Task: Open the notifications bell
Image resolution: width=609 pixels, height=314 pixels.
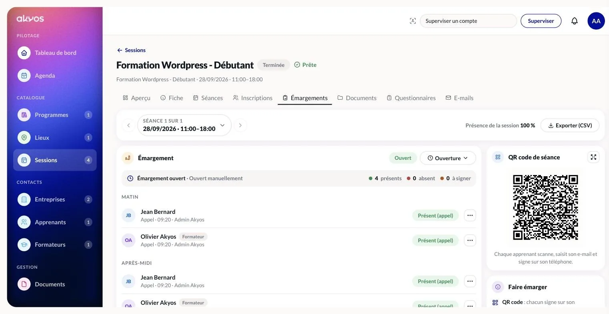Action: click(574, 21)
